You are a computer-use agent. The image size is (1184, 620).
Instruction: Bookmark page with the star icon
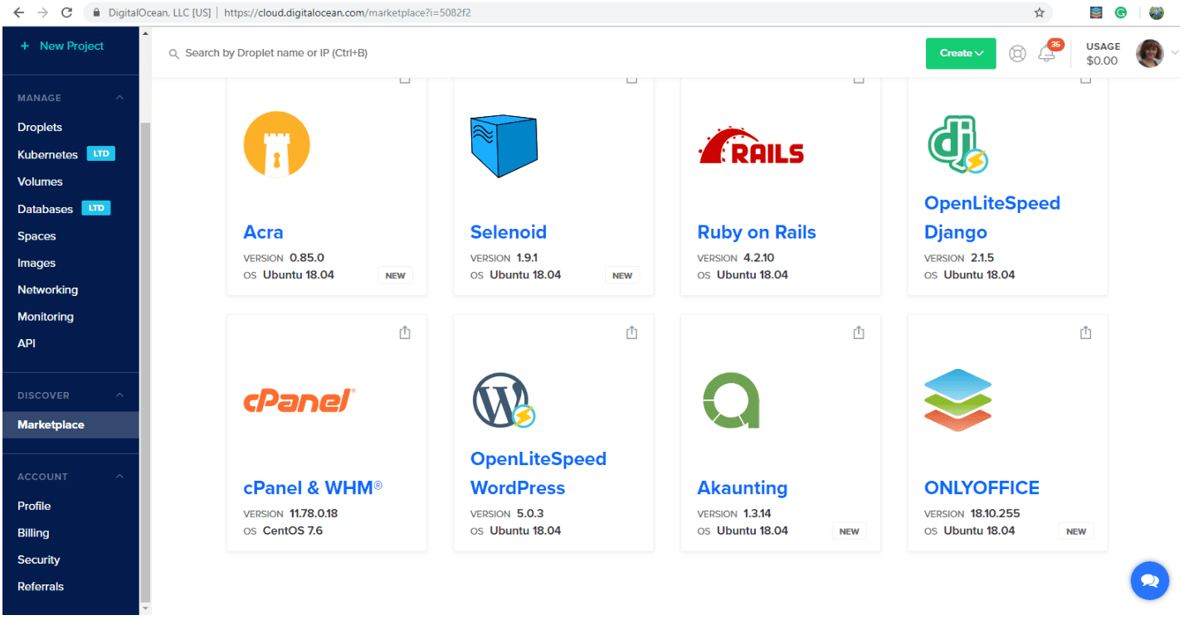click(x=1039, y=12)
